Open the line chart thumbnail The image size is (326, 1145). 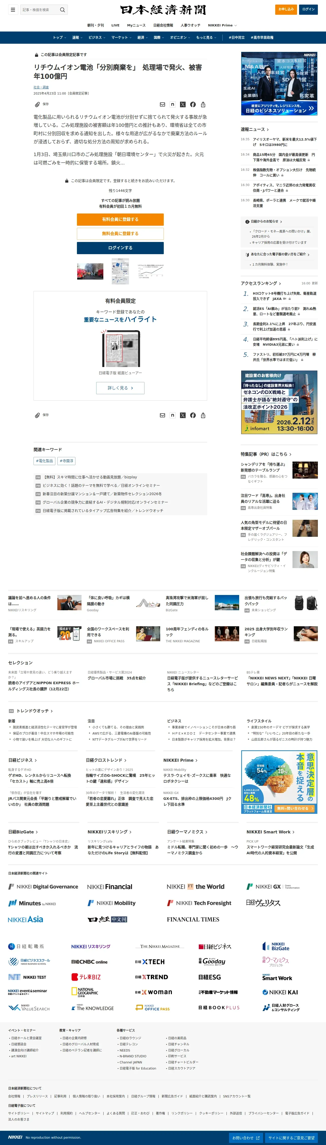pos(150,271)
